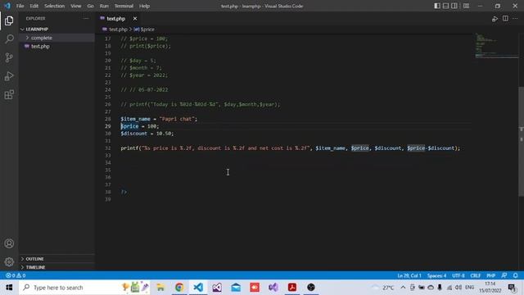The width and height of the screenshot is (524, 295).
Task: Show hidden system tray icons
Action: point(403,288)
